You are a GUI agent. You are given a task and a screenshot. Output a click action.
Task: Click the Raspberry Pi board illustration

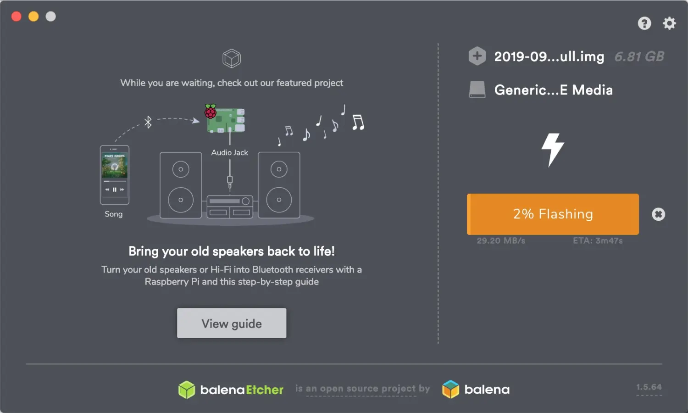click(225, 119)
